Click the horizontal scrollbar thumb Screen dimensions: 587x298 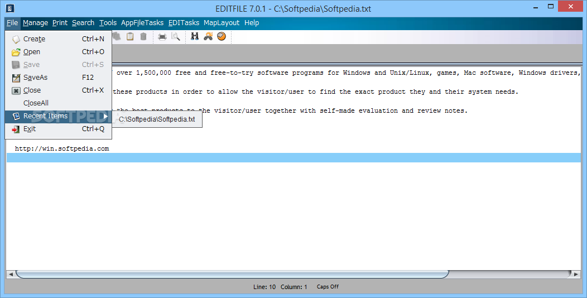coord(232,275)
